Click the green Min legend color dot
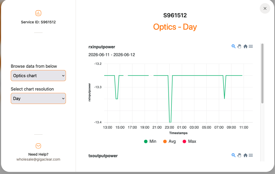This screenshot has height=174, width=275. tap(146, 141)
